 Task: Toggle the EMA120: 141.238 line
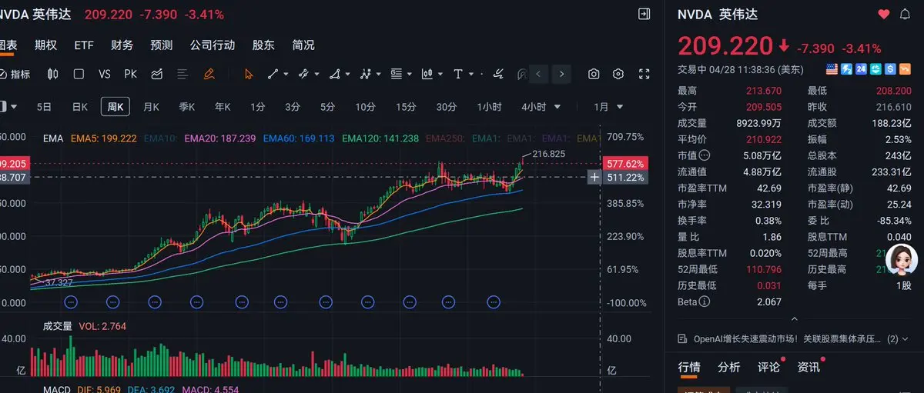(x=380, y=138)
